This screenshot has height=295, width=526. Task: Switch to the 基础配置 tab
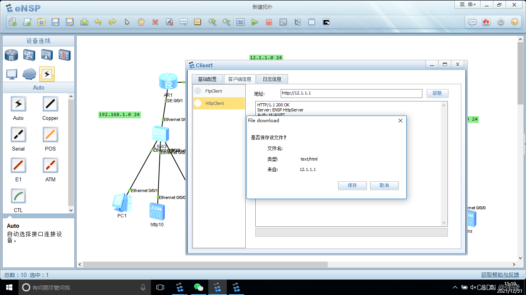207,79
